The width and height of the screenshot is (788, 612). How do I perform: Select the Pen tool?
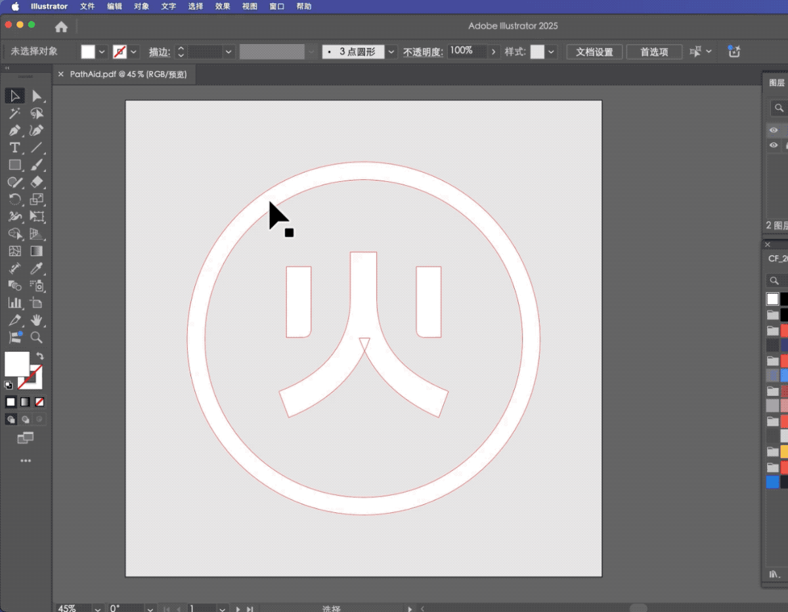click(14, 131)
